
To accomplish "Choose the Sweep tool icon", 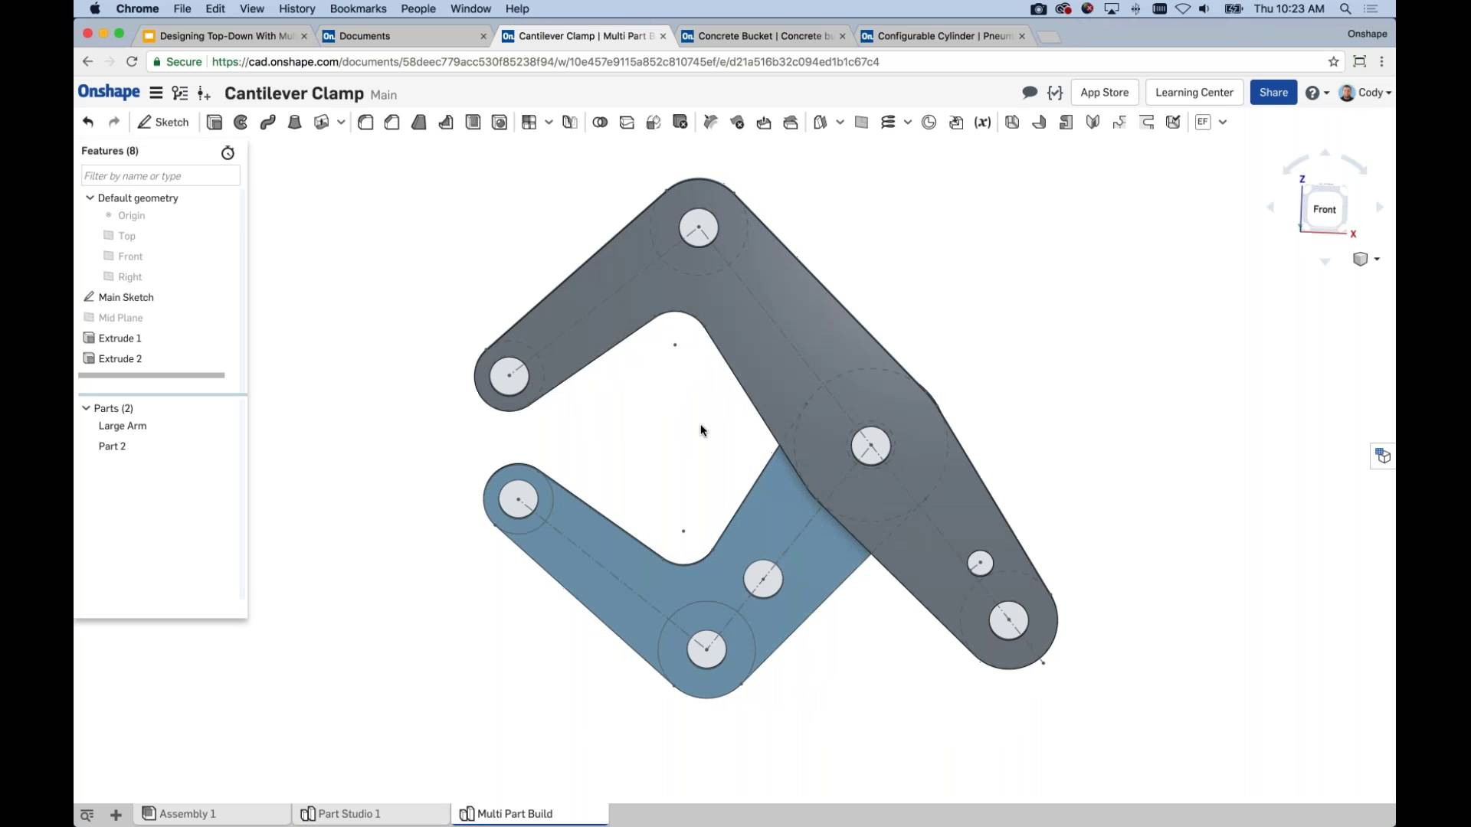I will point(267,123).
